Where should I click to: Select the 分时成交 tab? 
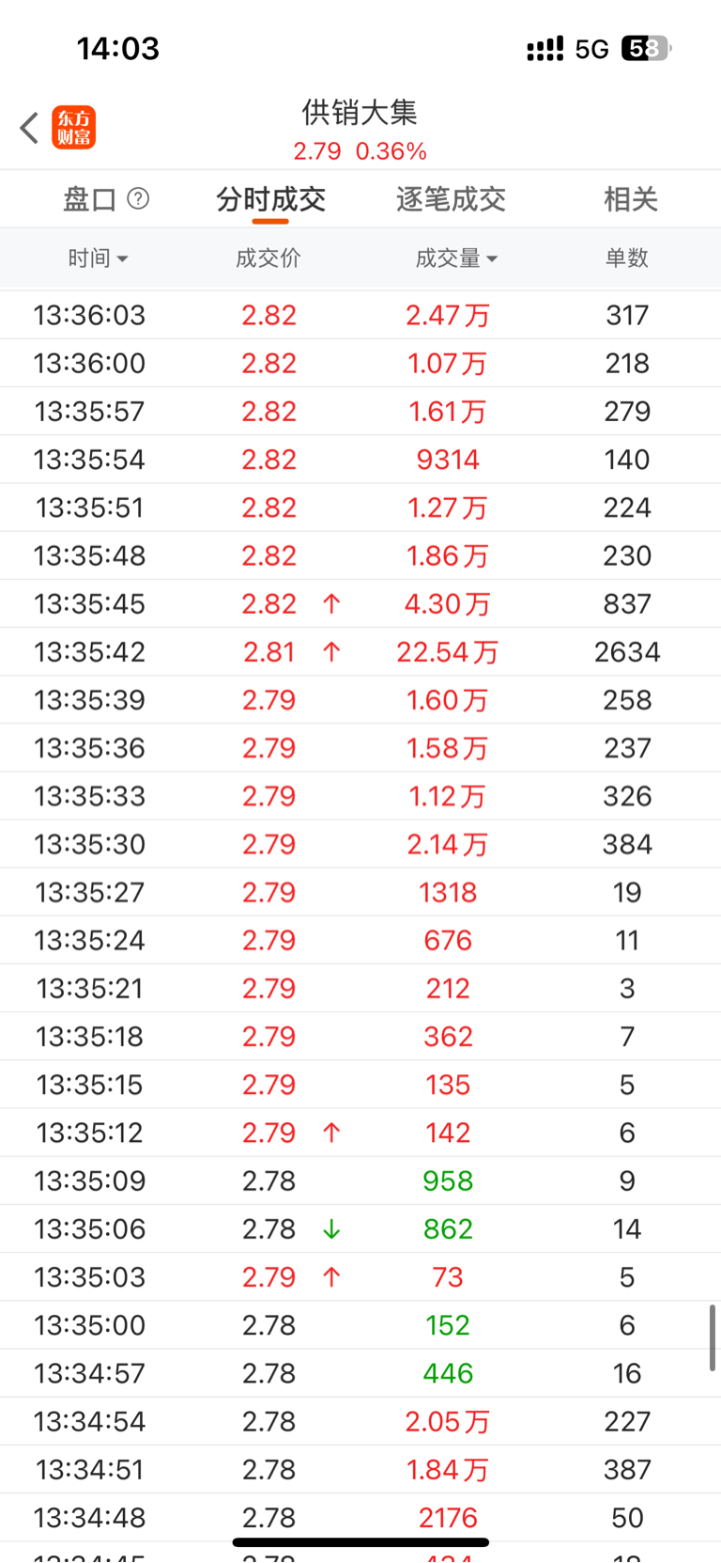click(270, 199)
